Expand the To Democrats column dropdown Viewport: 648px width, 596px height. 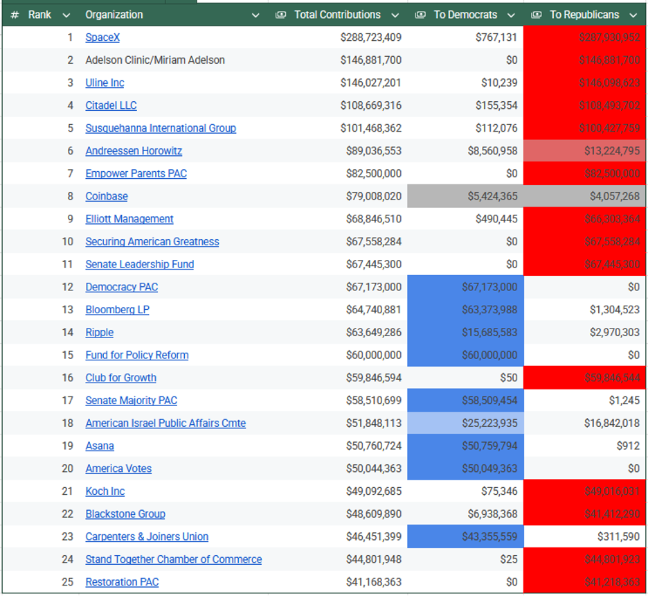coord(511,15)
